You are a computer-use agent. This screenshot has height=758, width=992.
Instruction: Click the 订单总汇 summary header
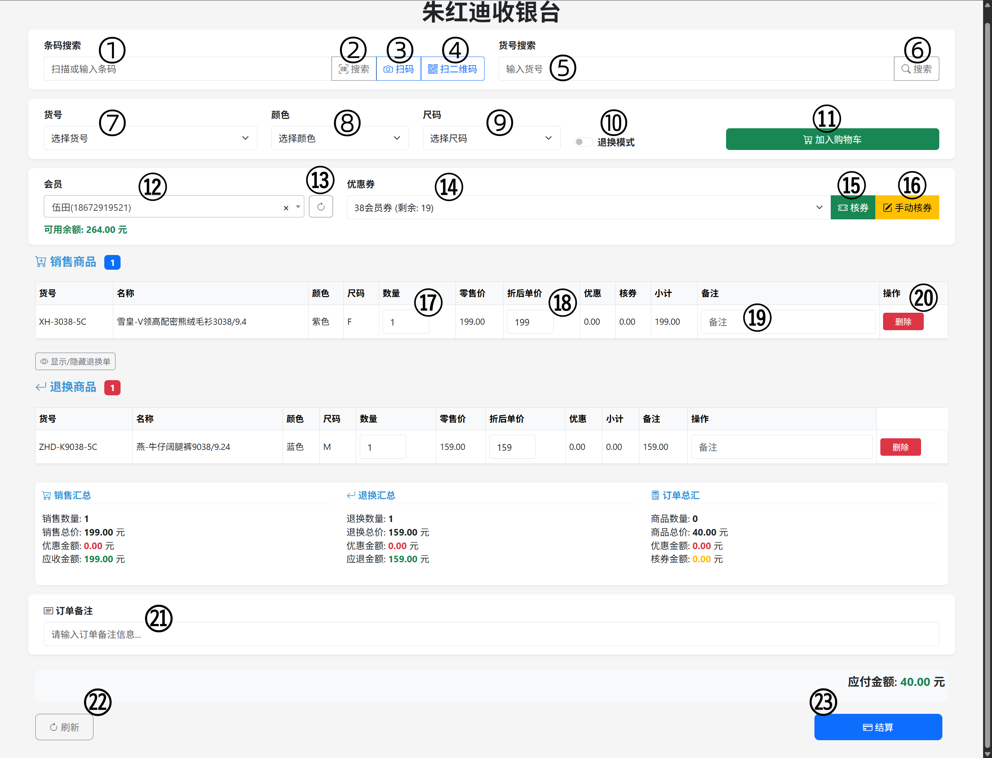675,495
